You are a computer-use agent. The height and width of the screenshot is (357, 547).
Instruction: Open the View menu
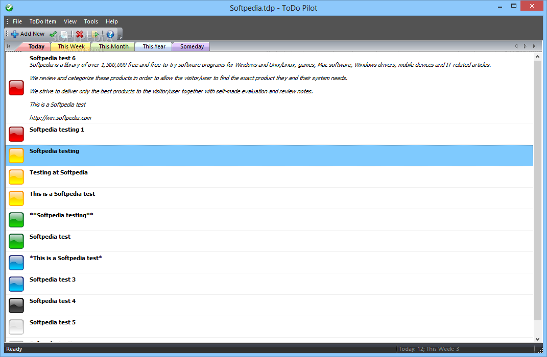click(x=70, y=21)
